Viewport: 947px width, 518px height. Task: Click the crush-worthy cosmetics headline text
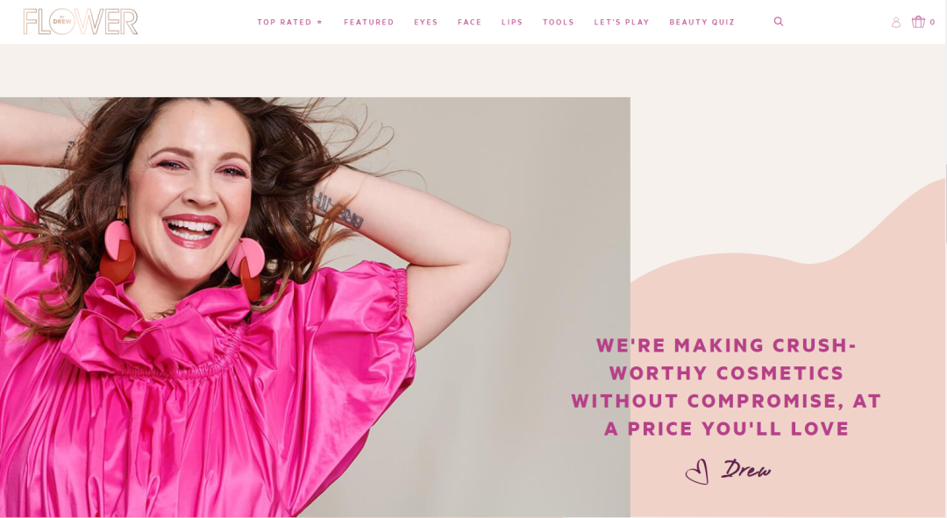pyautogui.click(x=726, y=387)
